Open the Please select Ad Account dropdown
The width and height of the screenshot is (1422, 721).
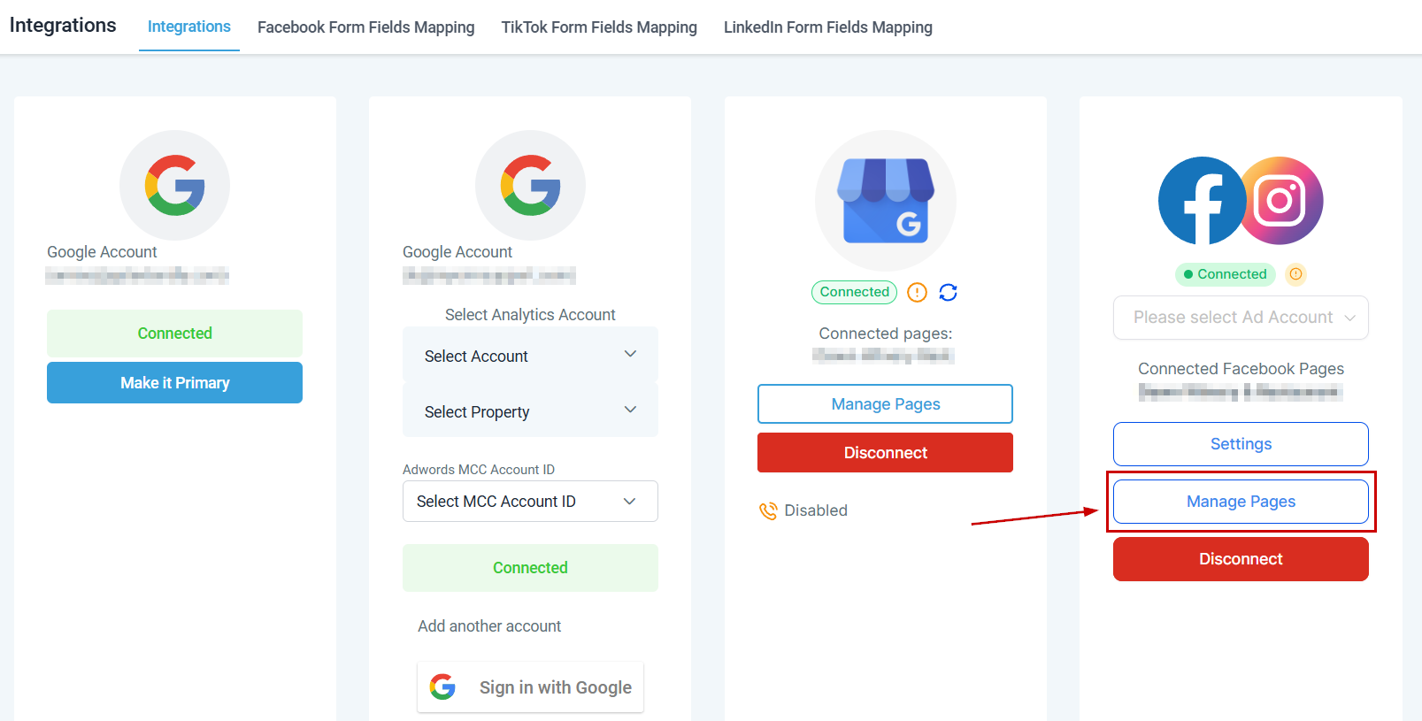(1241, 318)
